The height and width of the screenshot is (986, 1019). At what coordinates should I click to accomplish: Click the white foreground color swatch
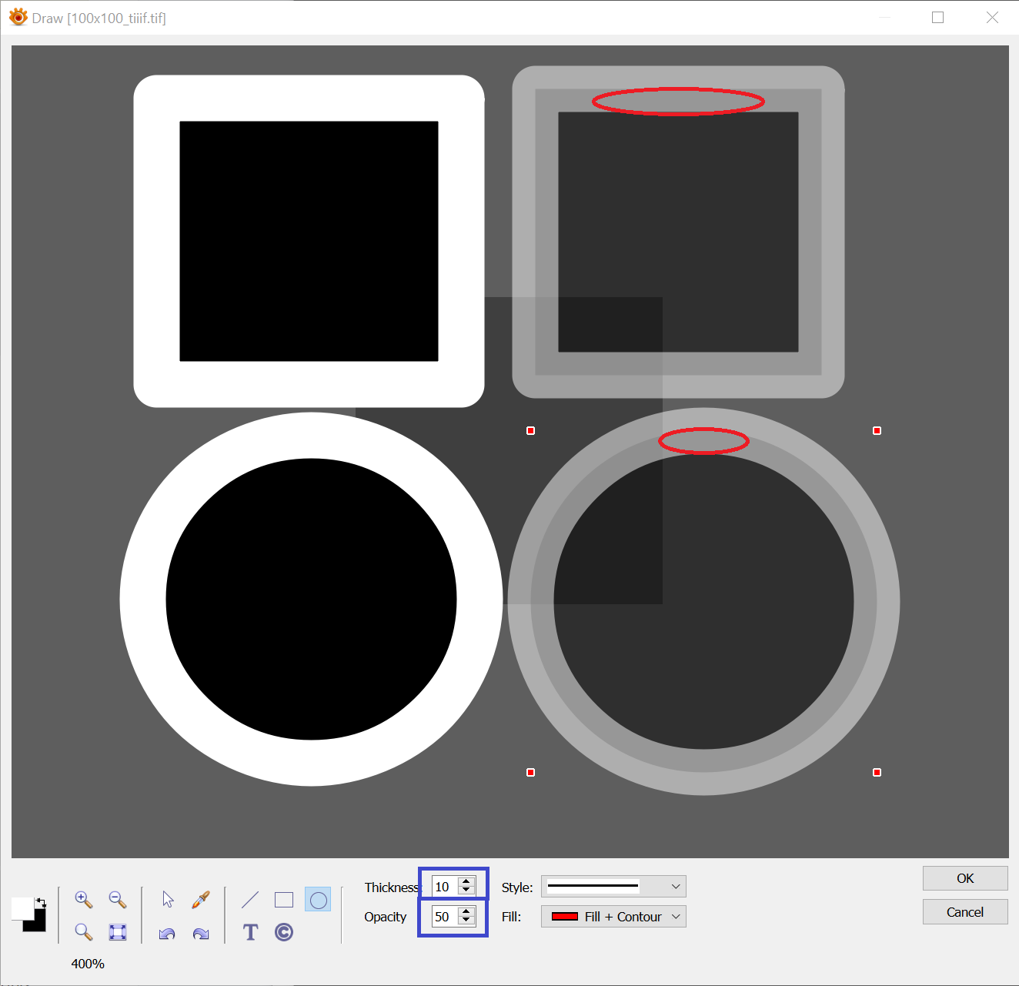(x=21, y=907)
